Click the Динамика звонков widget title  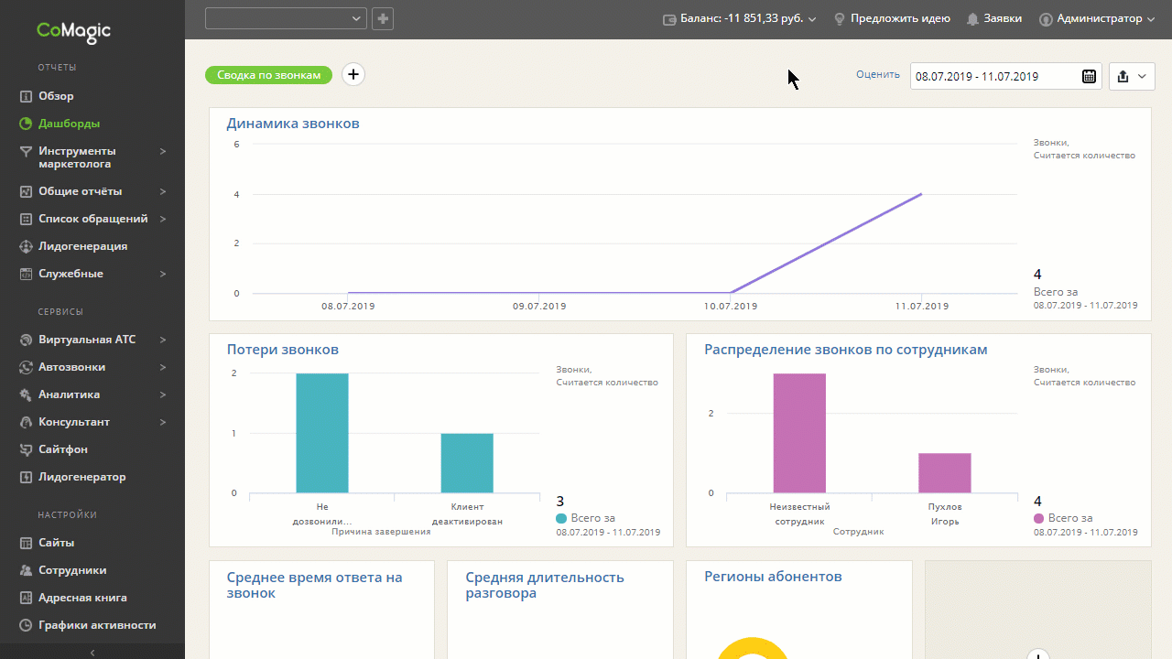[293, 124]
